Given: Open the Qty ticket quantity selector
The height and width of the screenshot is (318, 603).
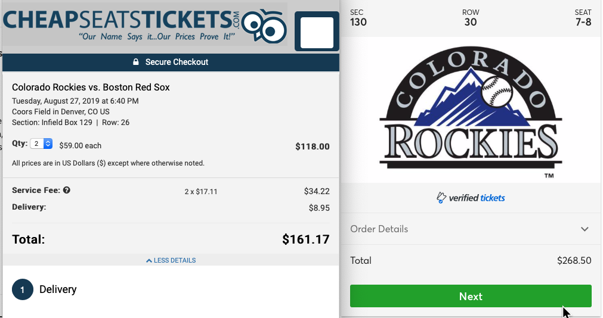Looking at the screenshot, I should pyautogui.click(x=41, y=144).
